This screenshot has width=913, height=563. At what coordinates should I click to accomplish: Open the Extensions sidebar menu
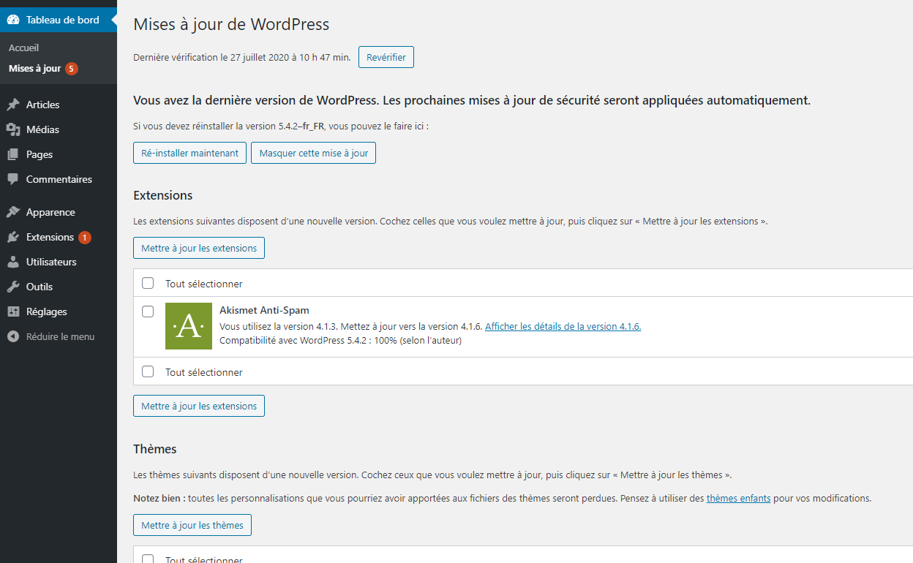59,237
